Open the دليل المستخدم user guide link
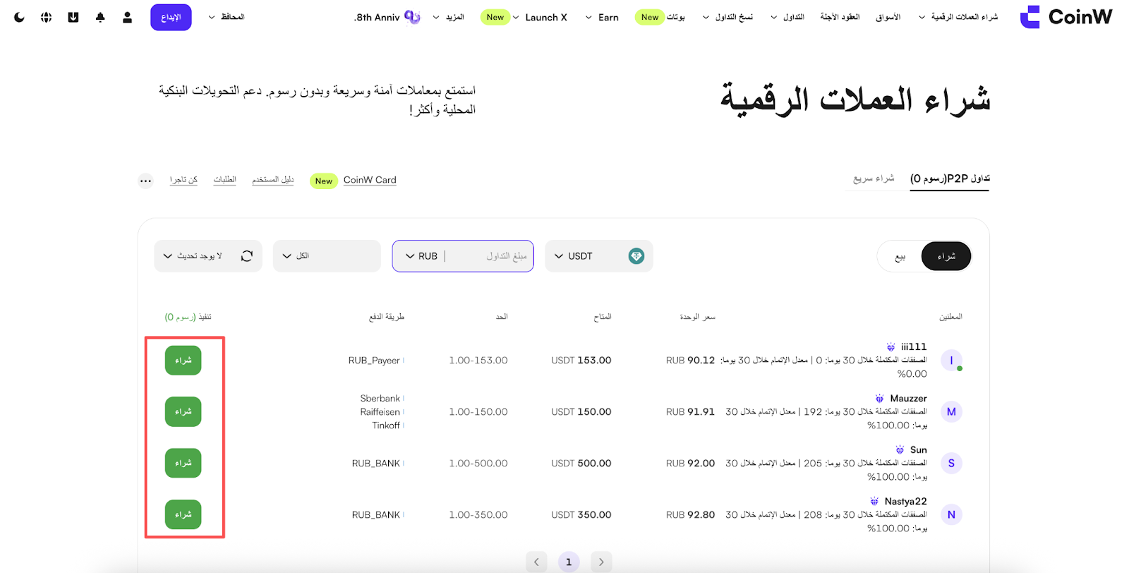Screen dimensions: 1129x573 [273, 180]
